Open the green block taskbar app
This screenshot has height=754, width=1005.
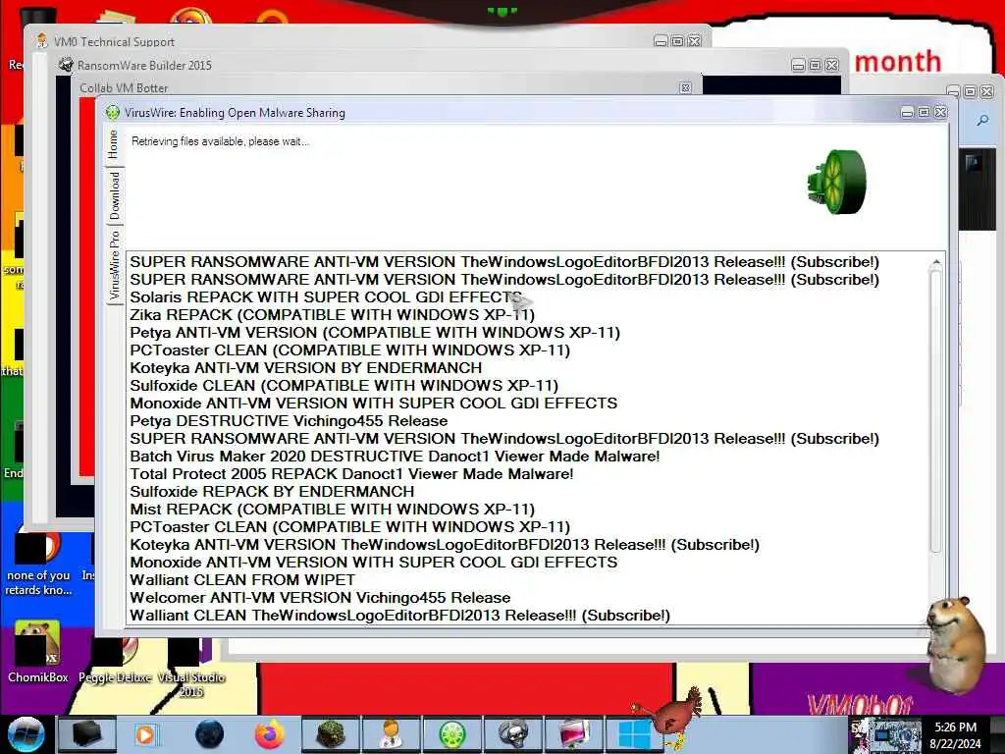point(331,734)
